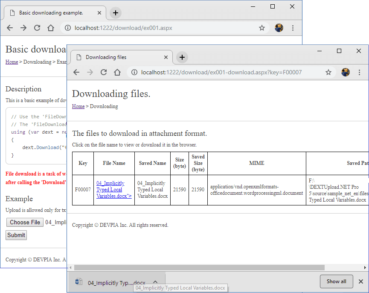Expand download item options chevron

(x=155, y=282)
